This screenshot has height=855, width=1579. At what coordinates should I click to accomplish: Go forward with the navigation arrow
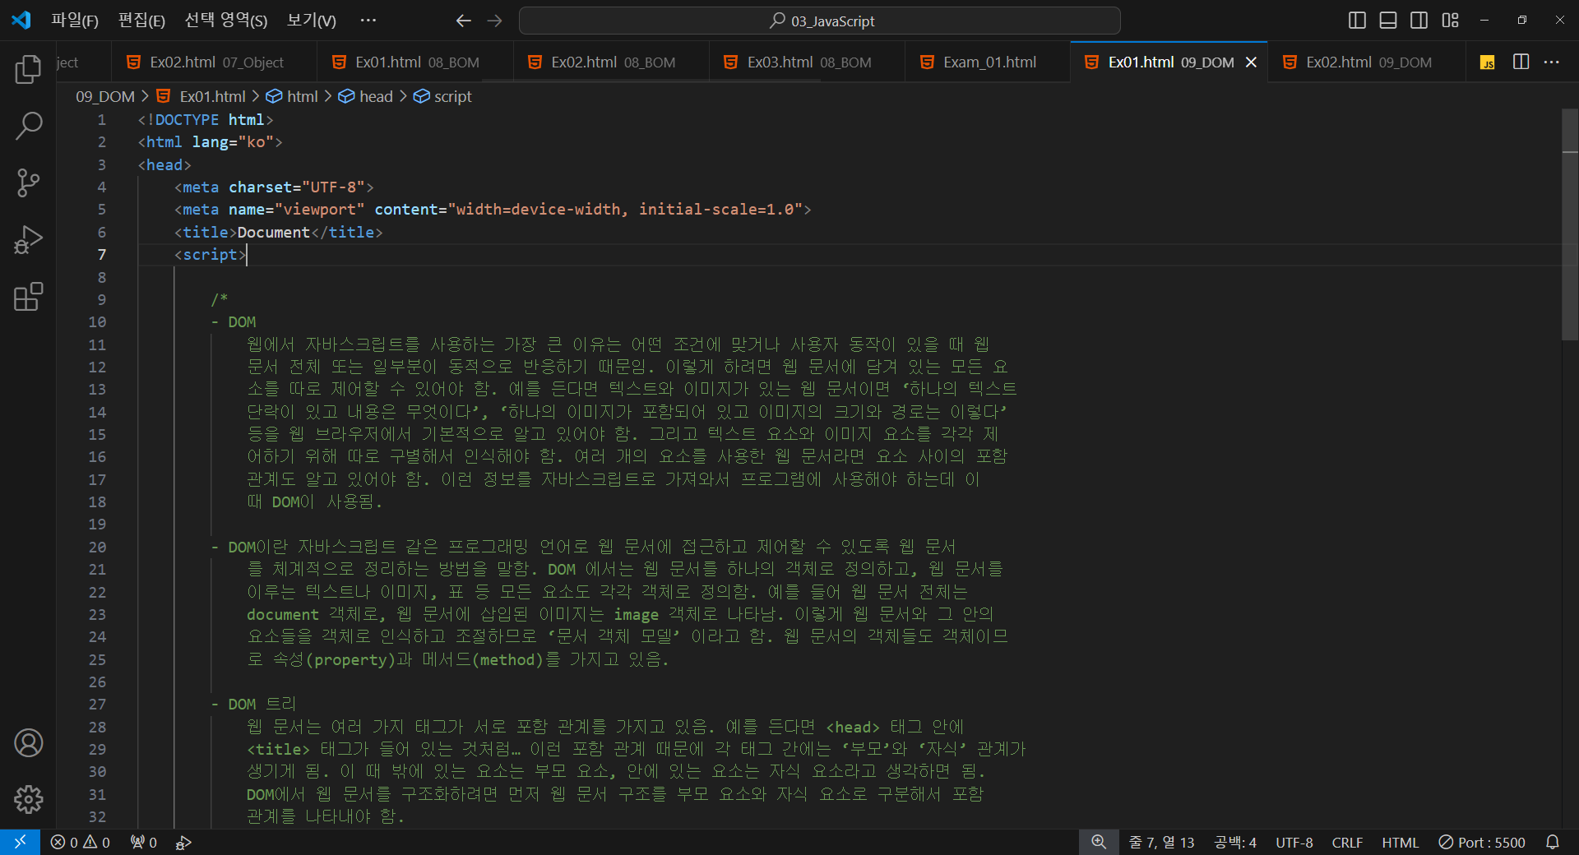[494, 21]
